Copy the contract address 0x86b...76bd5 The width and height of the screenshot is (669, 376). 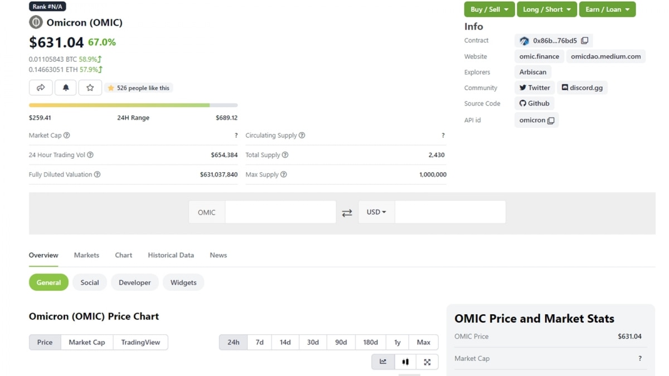584,41
